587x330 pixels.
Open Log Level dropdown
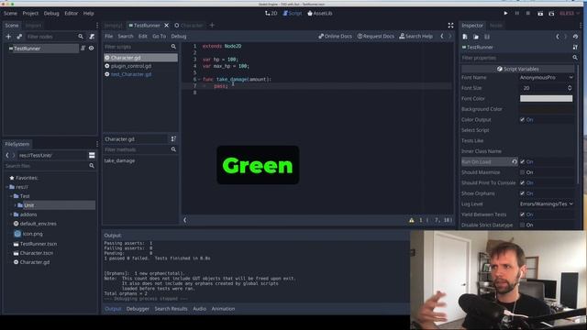point(547,203)
